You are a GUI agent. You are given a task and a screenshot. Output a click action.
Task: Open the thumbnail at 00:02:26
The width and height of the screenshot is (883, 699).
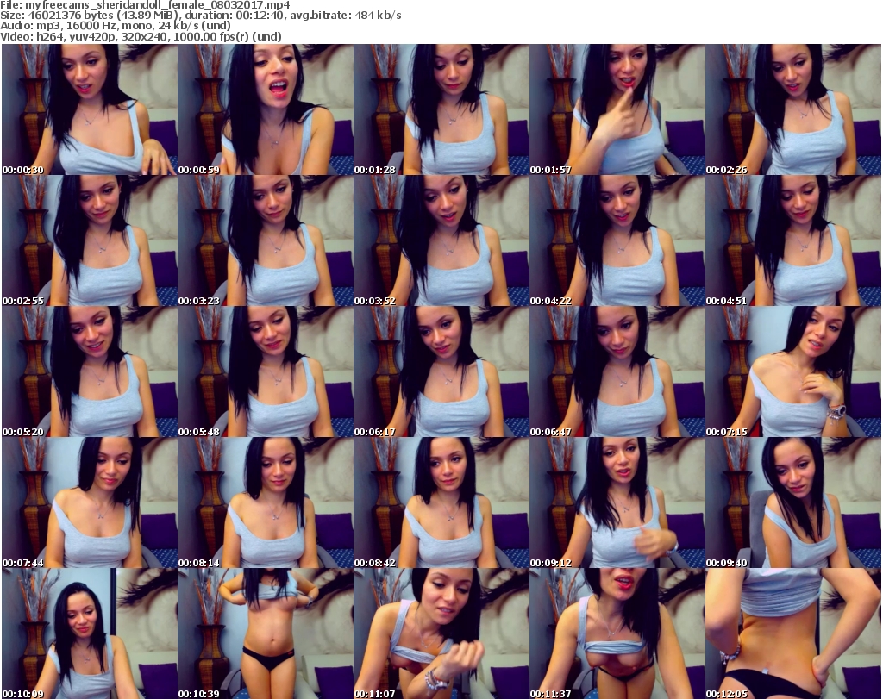click(x=793, y=109)
